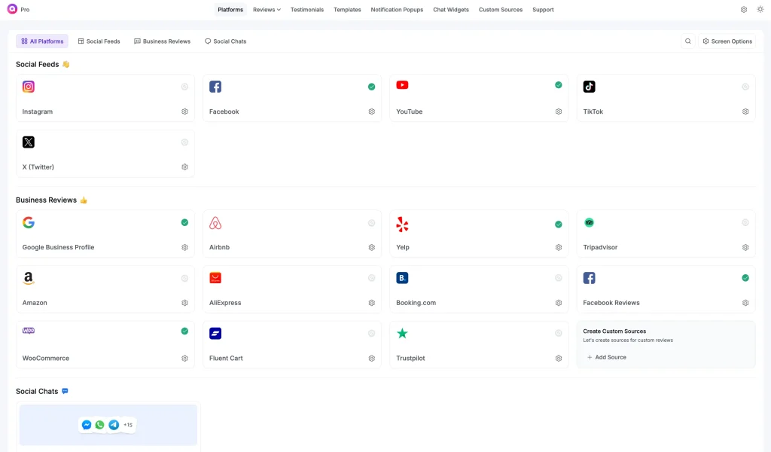Click the AliExpress card label
The image size is (771, 452).
click(225, 303)
